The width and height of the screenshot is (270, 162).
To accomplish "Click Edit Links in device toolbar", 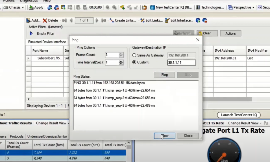I will pos(152,20).
